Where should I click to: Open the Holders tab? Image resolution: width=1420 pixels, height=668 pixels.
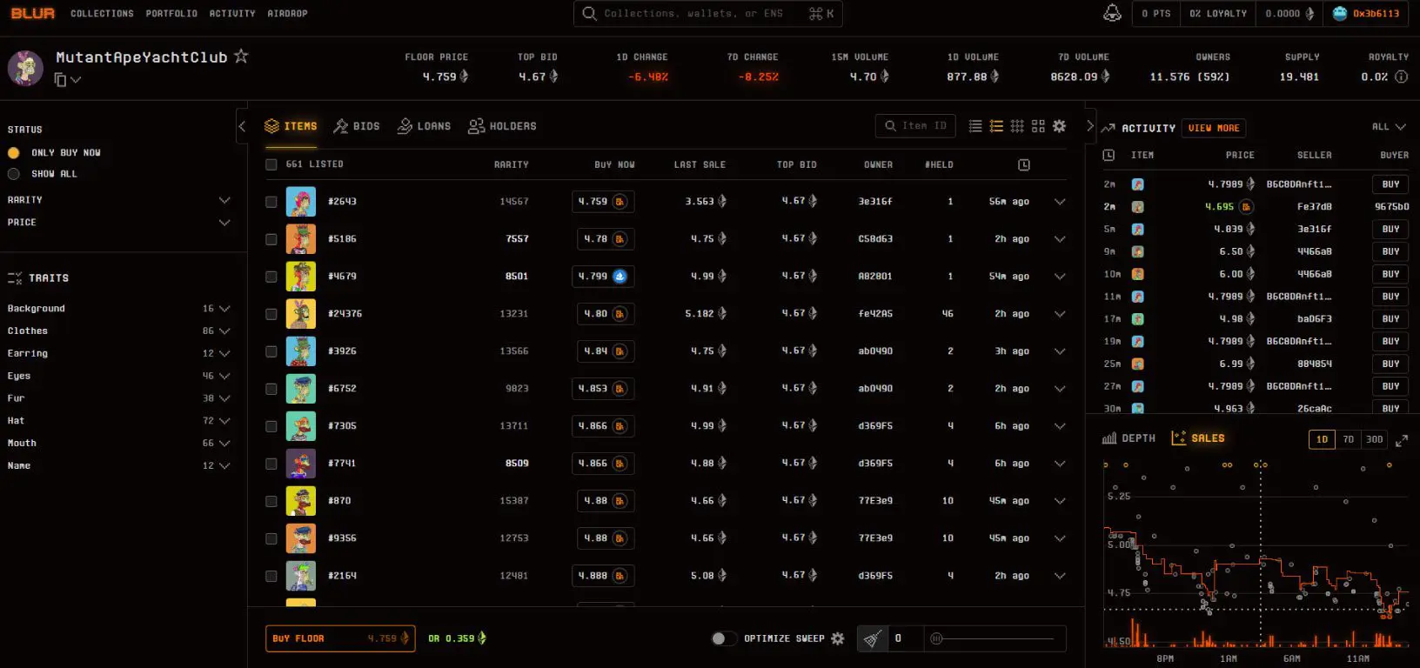pos(502,126)
